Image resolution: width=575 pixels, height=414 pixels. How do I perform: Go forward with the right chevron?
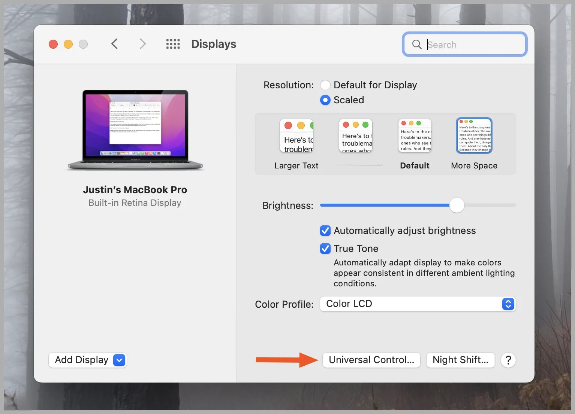point(142,44)
